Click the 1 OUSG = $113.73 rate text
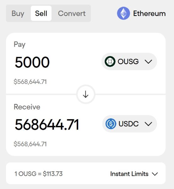Image resolution: width=174 pixels, height=189 pixels. tap(38, 174)
